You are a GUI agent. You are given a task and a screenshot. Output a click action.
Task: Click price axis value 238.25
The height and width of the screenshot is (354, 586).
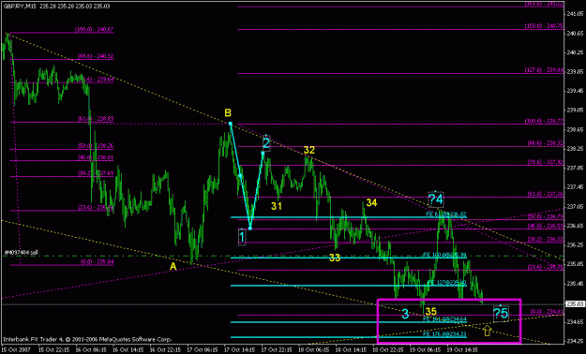pyautogui.click(x=574, y=149)
